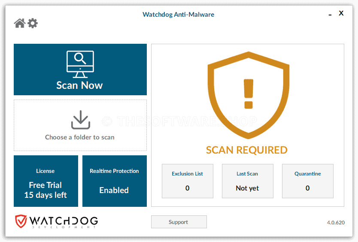Start a scan with Scan Now
The width and height of the screenshot is (358, 242).
pos(80,70)
